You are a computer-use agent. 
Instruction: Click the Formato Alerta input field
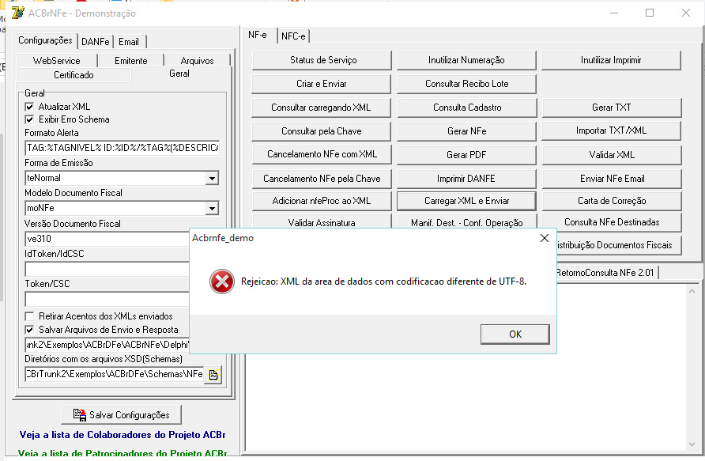click(123, 148)
